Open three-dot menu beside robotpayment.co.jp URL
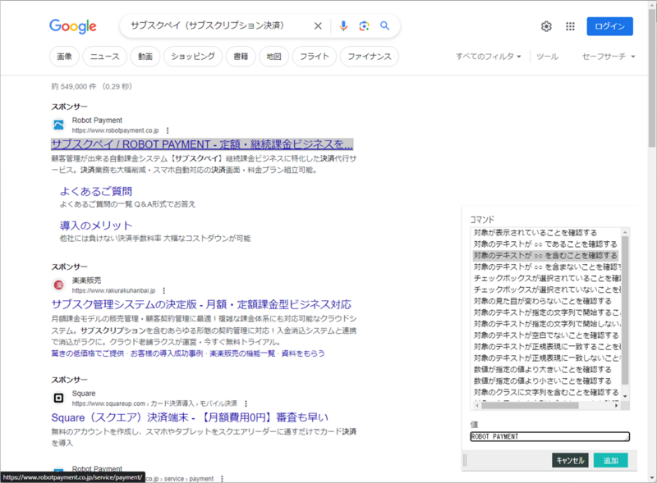This screenshot has height=483, width=657. 168,130
